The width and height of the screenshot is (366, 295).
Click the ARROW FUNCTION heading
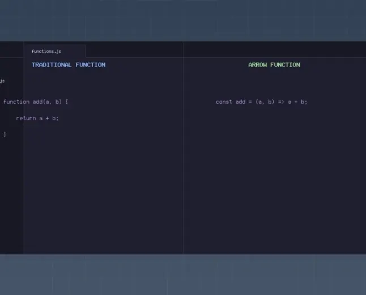[x=274, y=65]
